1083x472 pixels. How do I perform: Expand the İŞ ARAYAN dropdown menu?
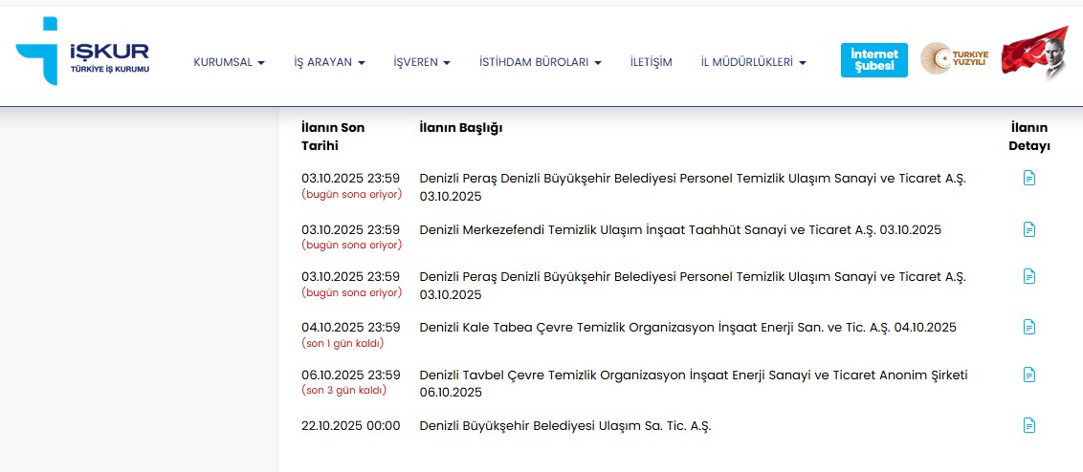coord(329,62)
